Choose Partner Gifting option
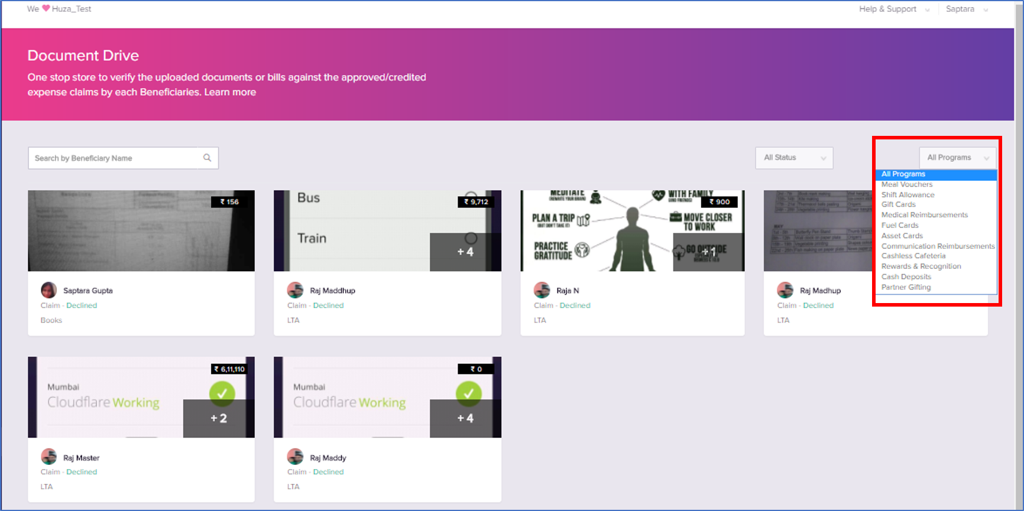The height and width of the screenshot is (511, 1024). click(936, 287)
